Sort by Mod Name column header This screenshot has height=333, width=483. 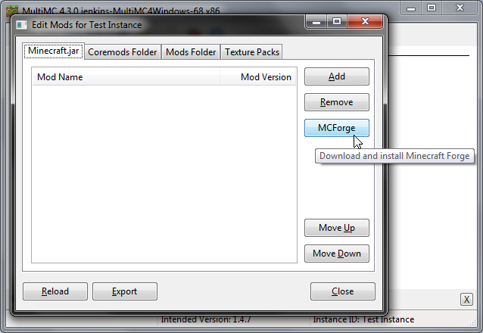click(126, 76)
